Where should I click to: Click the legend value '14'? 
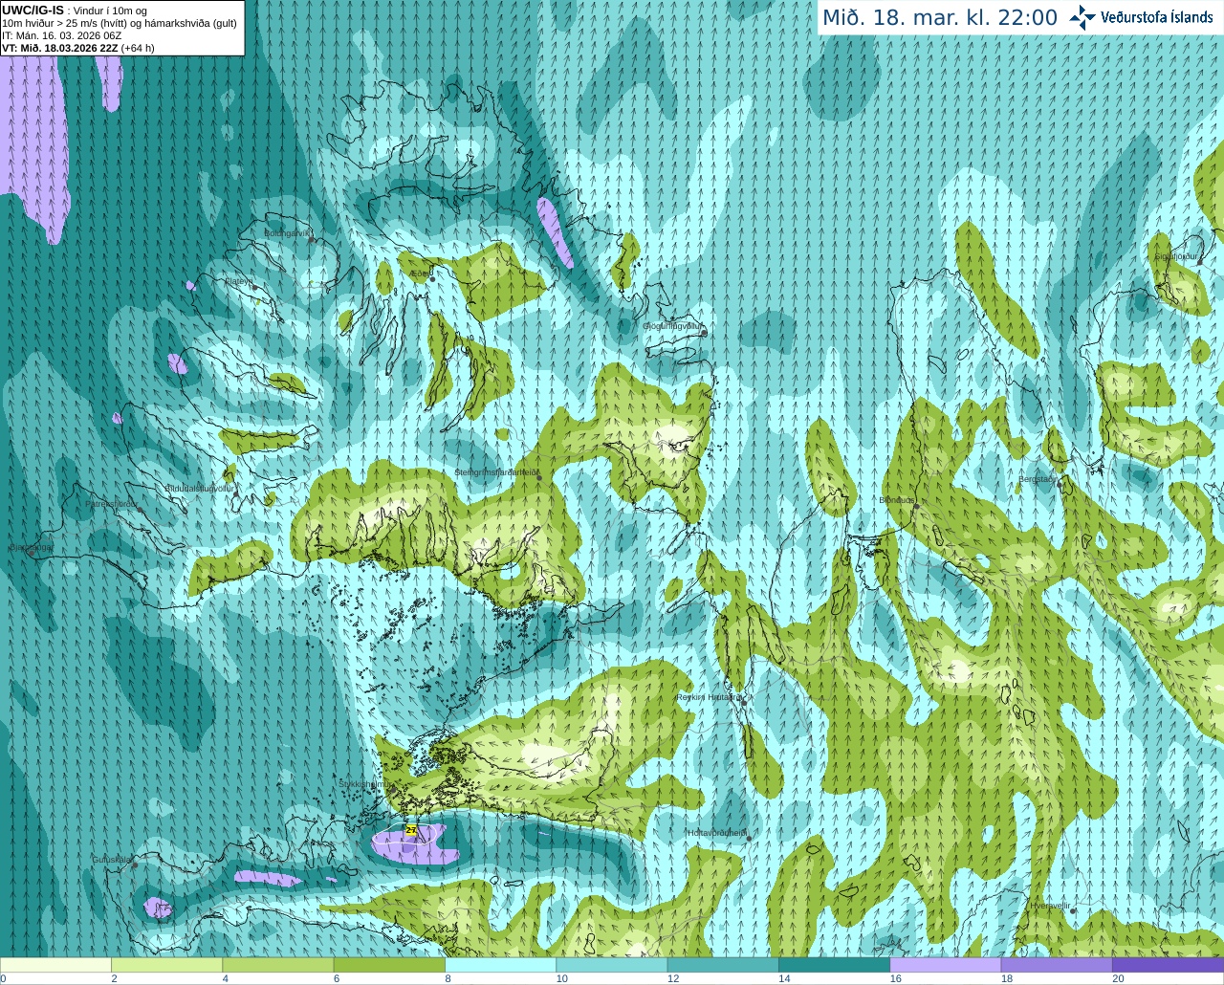coord(784,978)
